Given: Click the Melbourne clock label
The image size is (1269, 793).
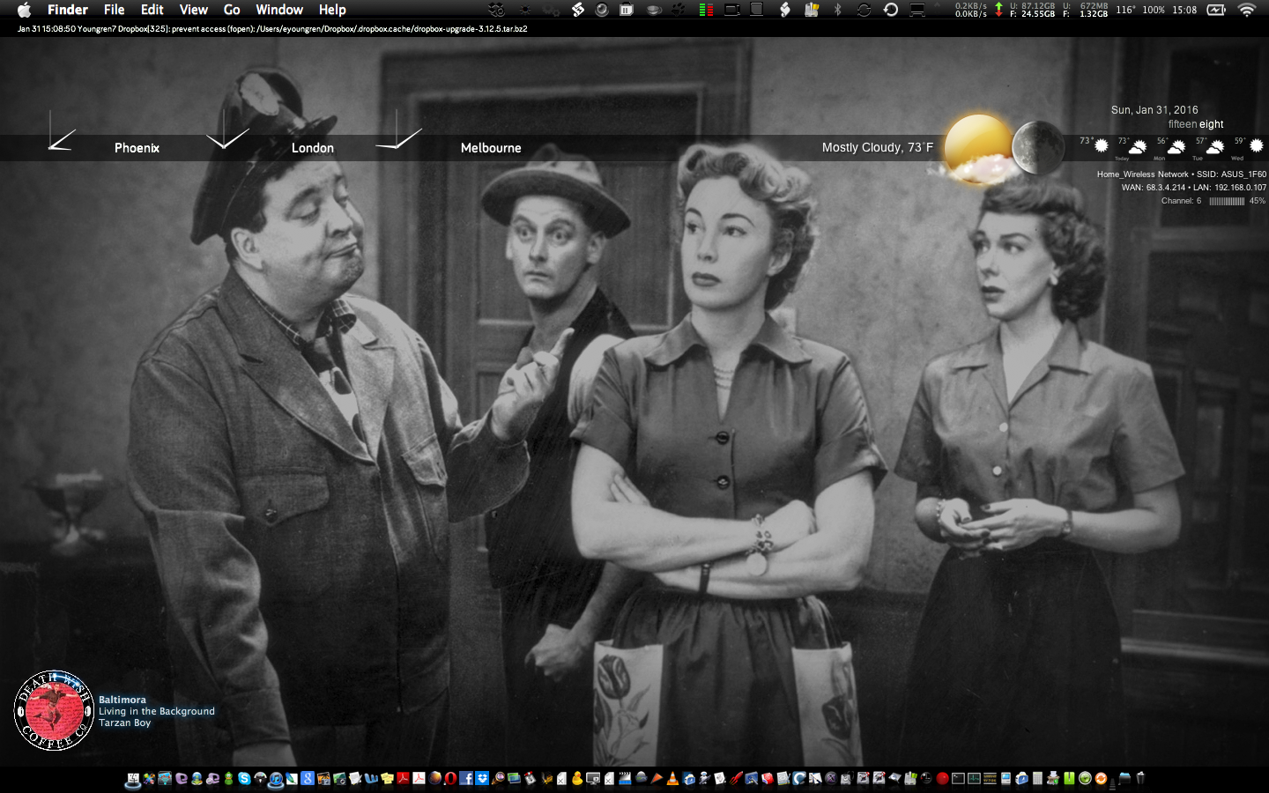Looking at the screenshot, I should (491, 148).
